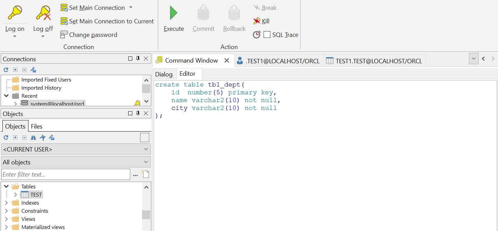Image resolution: width=498 pixels, height=231 pixels.
Task: Click the empty square box in Objects toolbar
Action: coord(145,137)
